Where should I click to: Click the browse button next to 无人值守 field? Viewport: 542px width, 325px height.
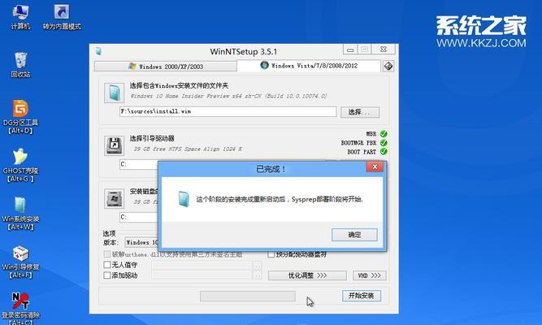257,266
